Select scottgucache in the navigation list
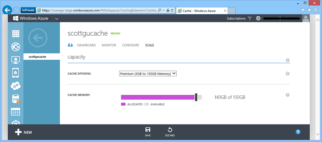 click(42, 57)
